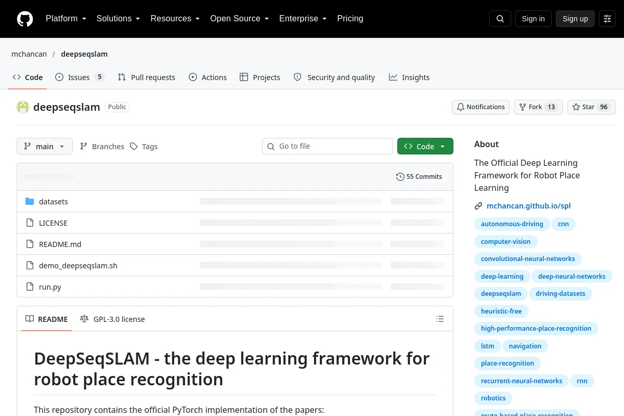The width and height of the screenshot is (624, 416).
Task: Fork the repository
Action: click(x=538, y=107)
